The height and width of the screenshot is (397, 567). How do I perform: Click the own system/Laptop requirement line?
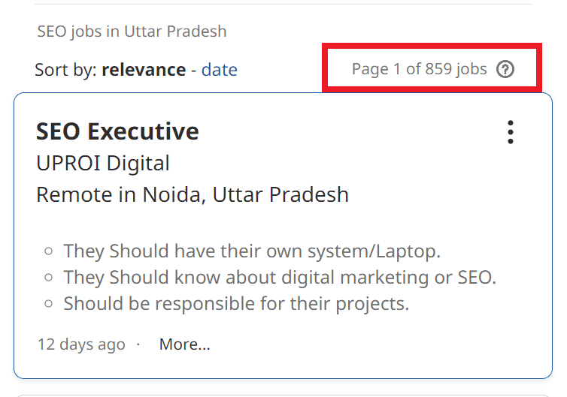pyautogui.click(x=252, y=251)
